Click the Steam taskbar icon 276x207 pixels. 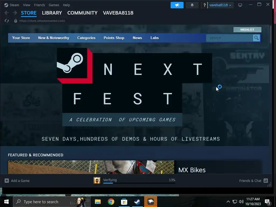point(137,202)
